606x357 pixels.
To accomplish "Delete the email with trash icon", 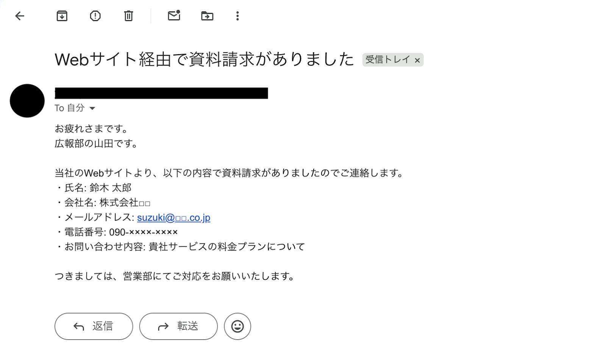I will (128, 16).
